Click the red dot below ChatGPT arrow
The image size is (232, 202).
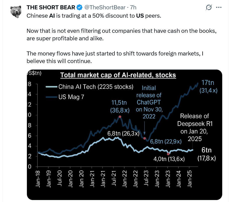click(x=144, y=138)
